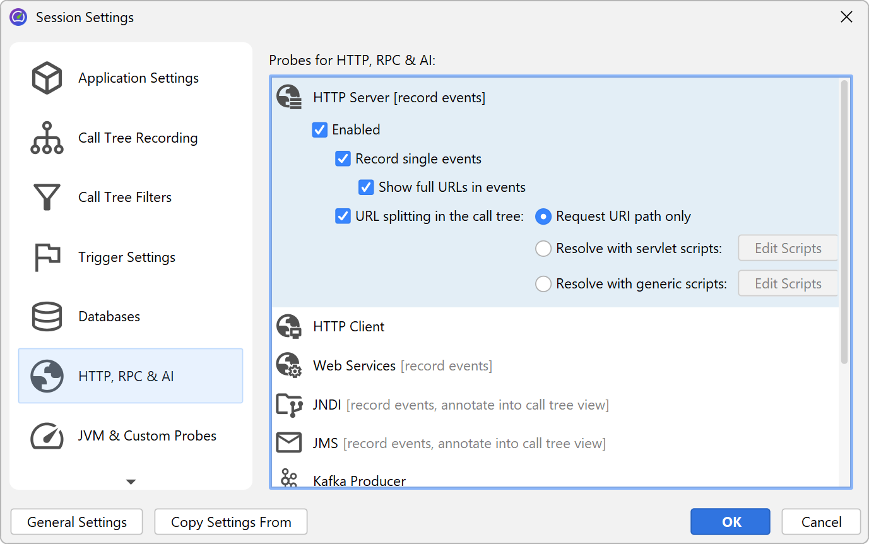Click the HTTP Server probe globe icon

289,98
